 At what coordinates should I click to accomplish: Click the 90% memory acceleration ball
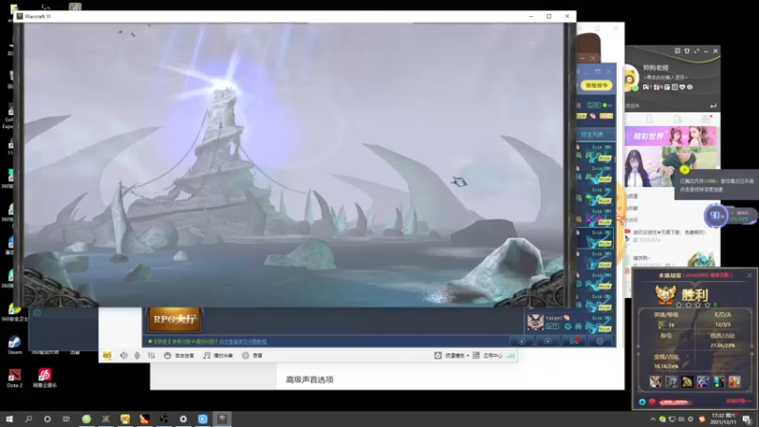click(x=715, y=215)
